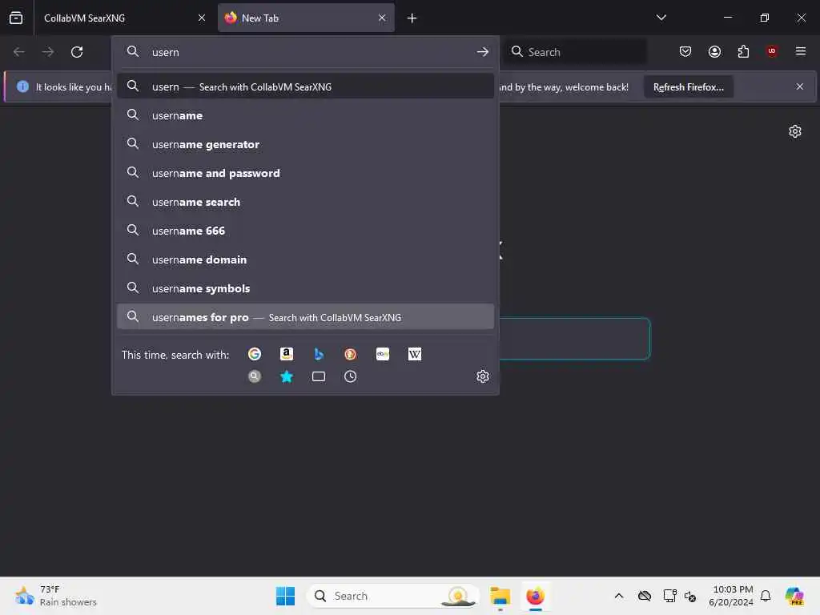This screenshot has height=615, width=820.
Task: Dismiss the refresh Firefox notification bar
Action: click(800, 86)
